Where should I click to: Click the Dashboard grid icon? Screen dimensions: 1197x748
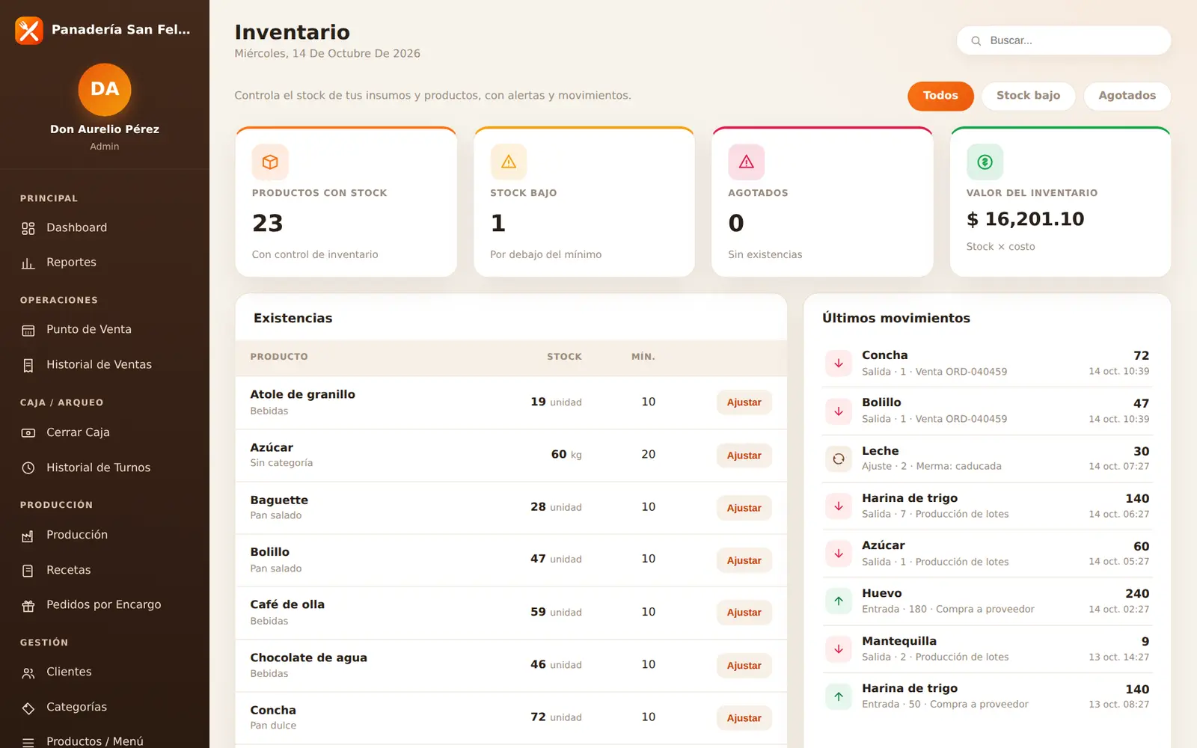[x=28, y=228]
